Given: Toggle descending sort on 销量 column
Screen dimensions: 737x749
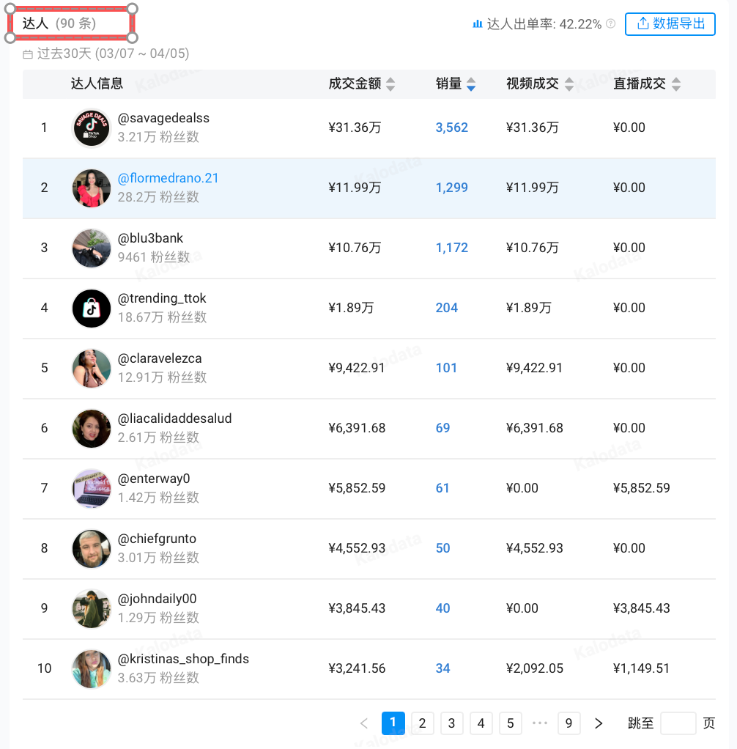Looking at the screenshot, I should [470, 89].
